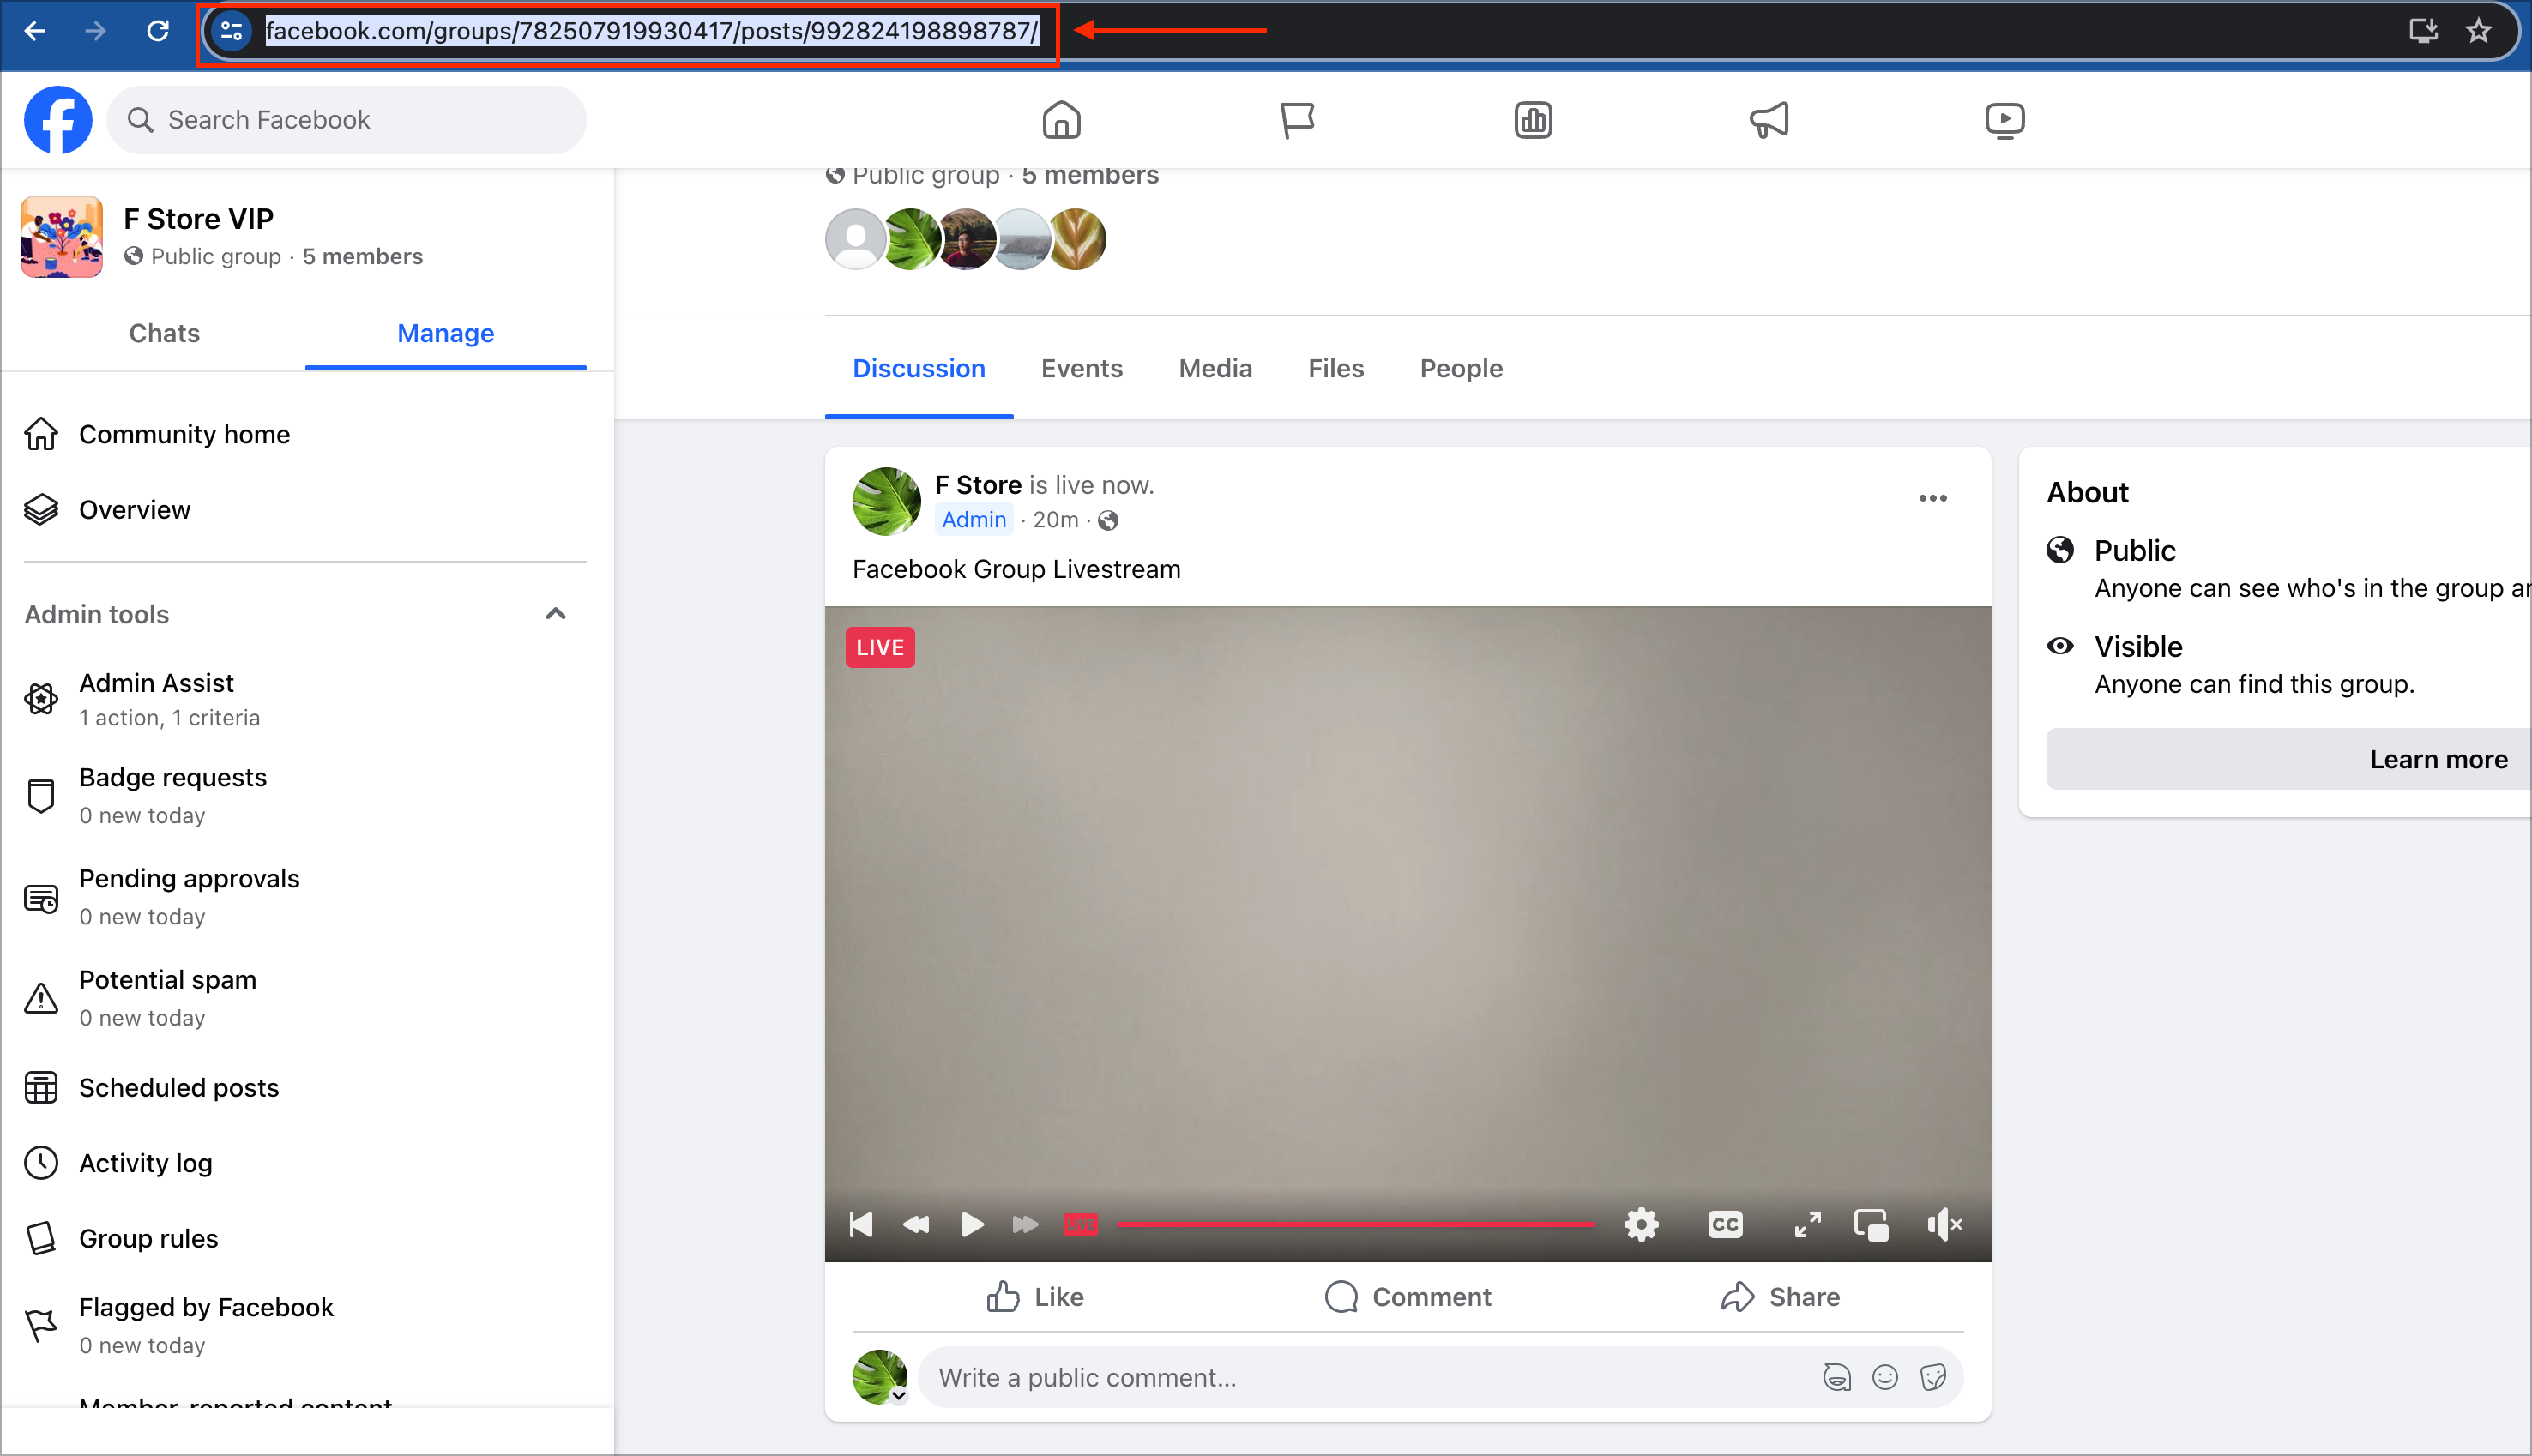Open the Facebook home icon
Viewport: 2532px width, 1456px height.
click(1061, 119)
